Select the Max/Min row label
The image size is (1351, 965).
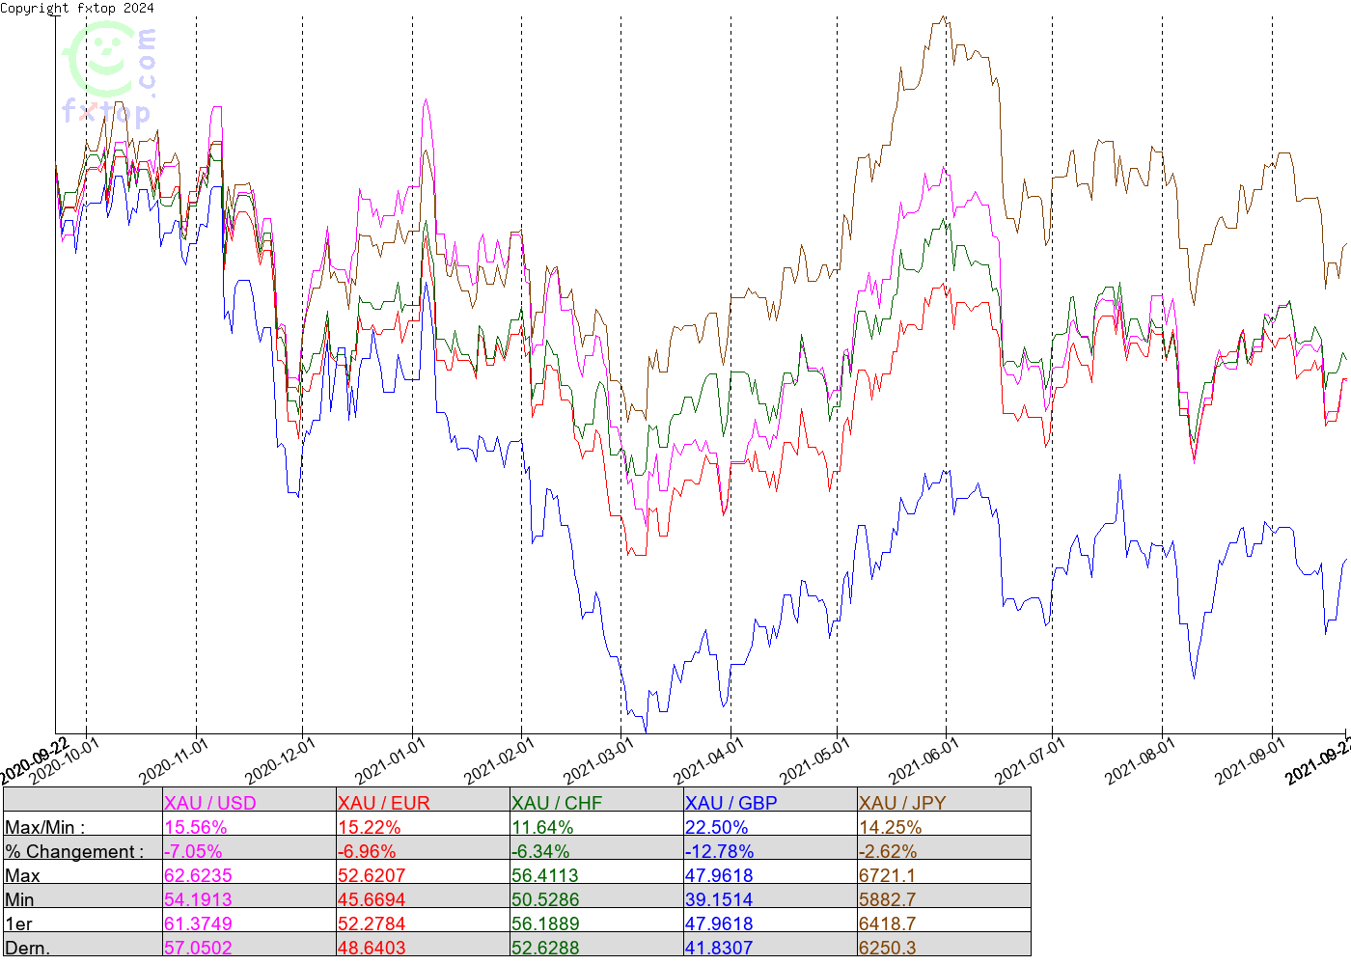tap(45, 827)
